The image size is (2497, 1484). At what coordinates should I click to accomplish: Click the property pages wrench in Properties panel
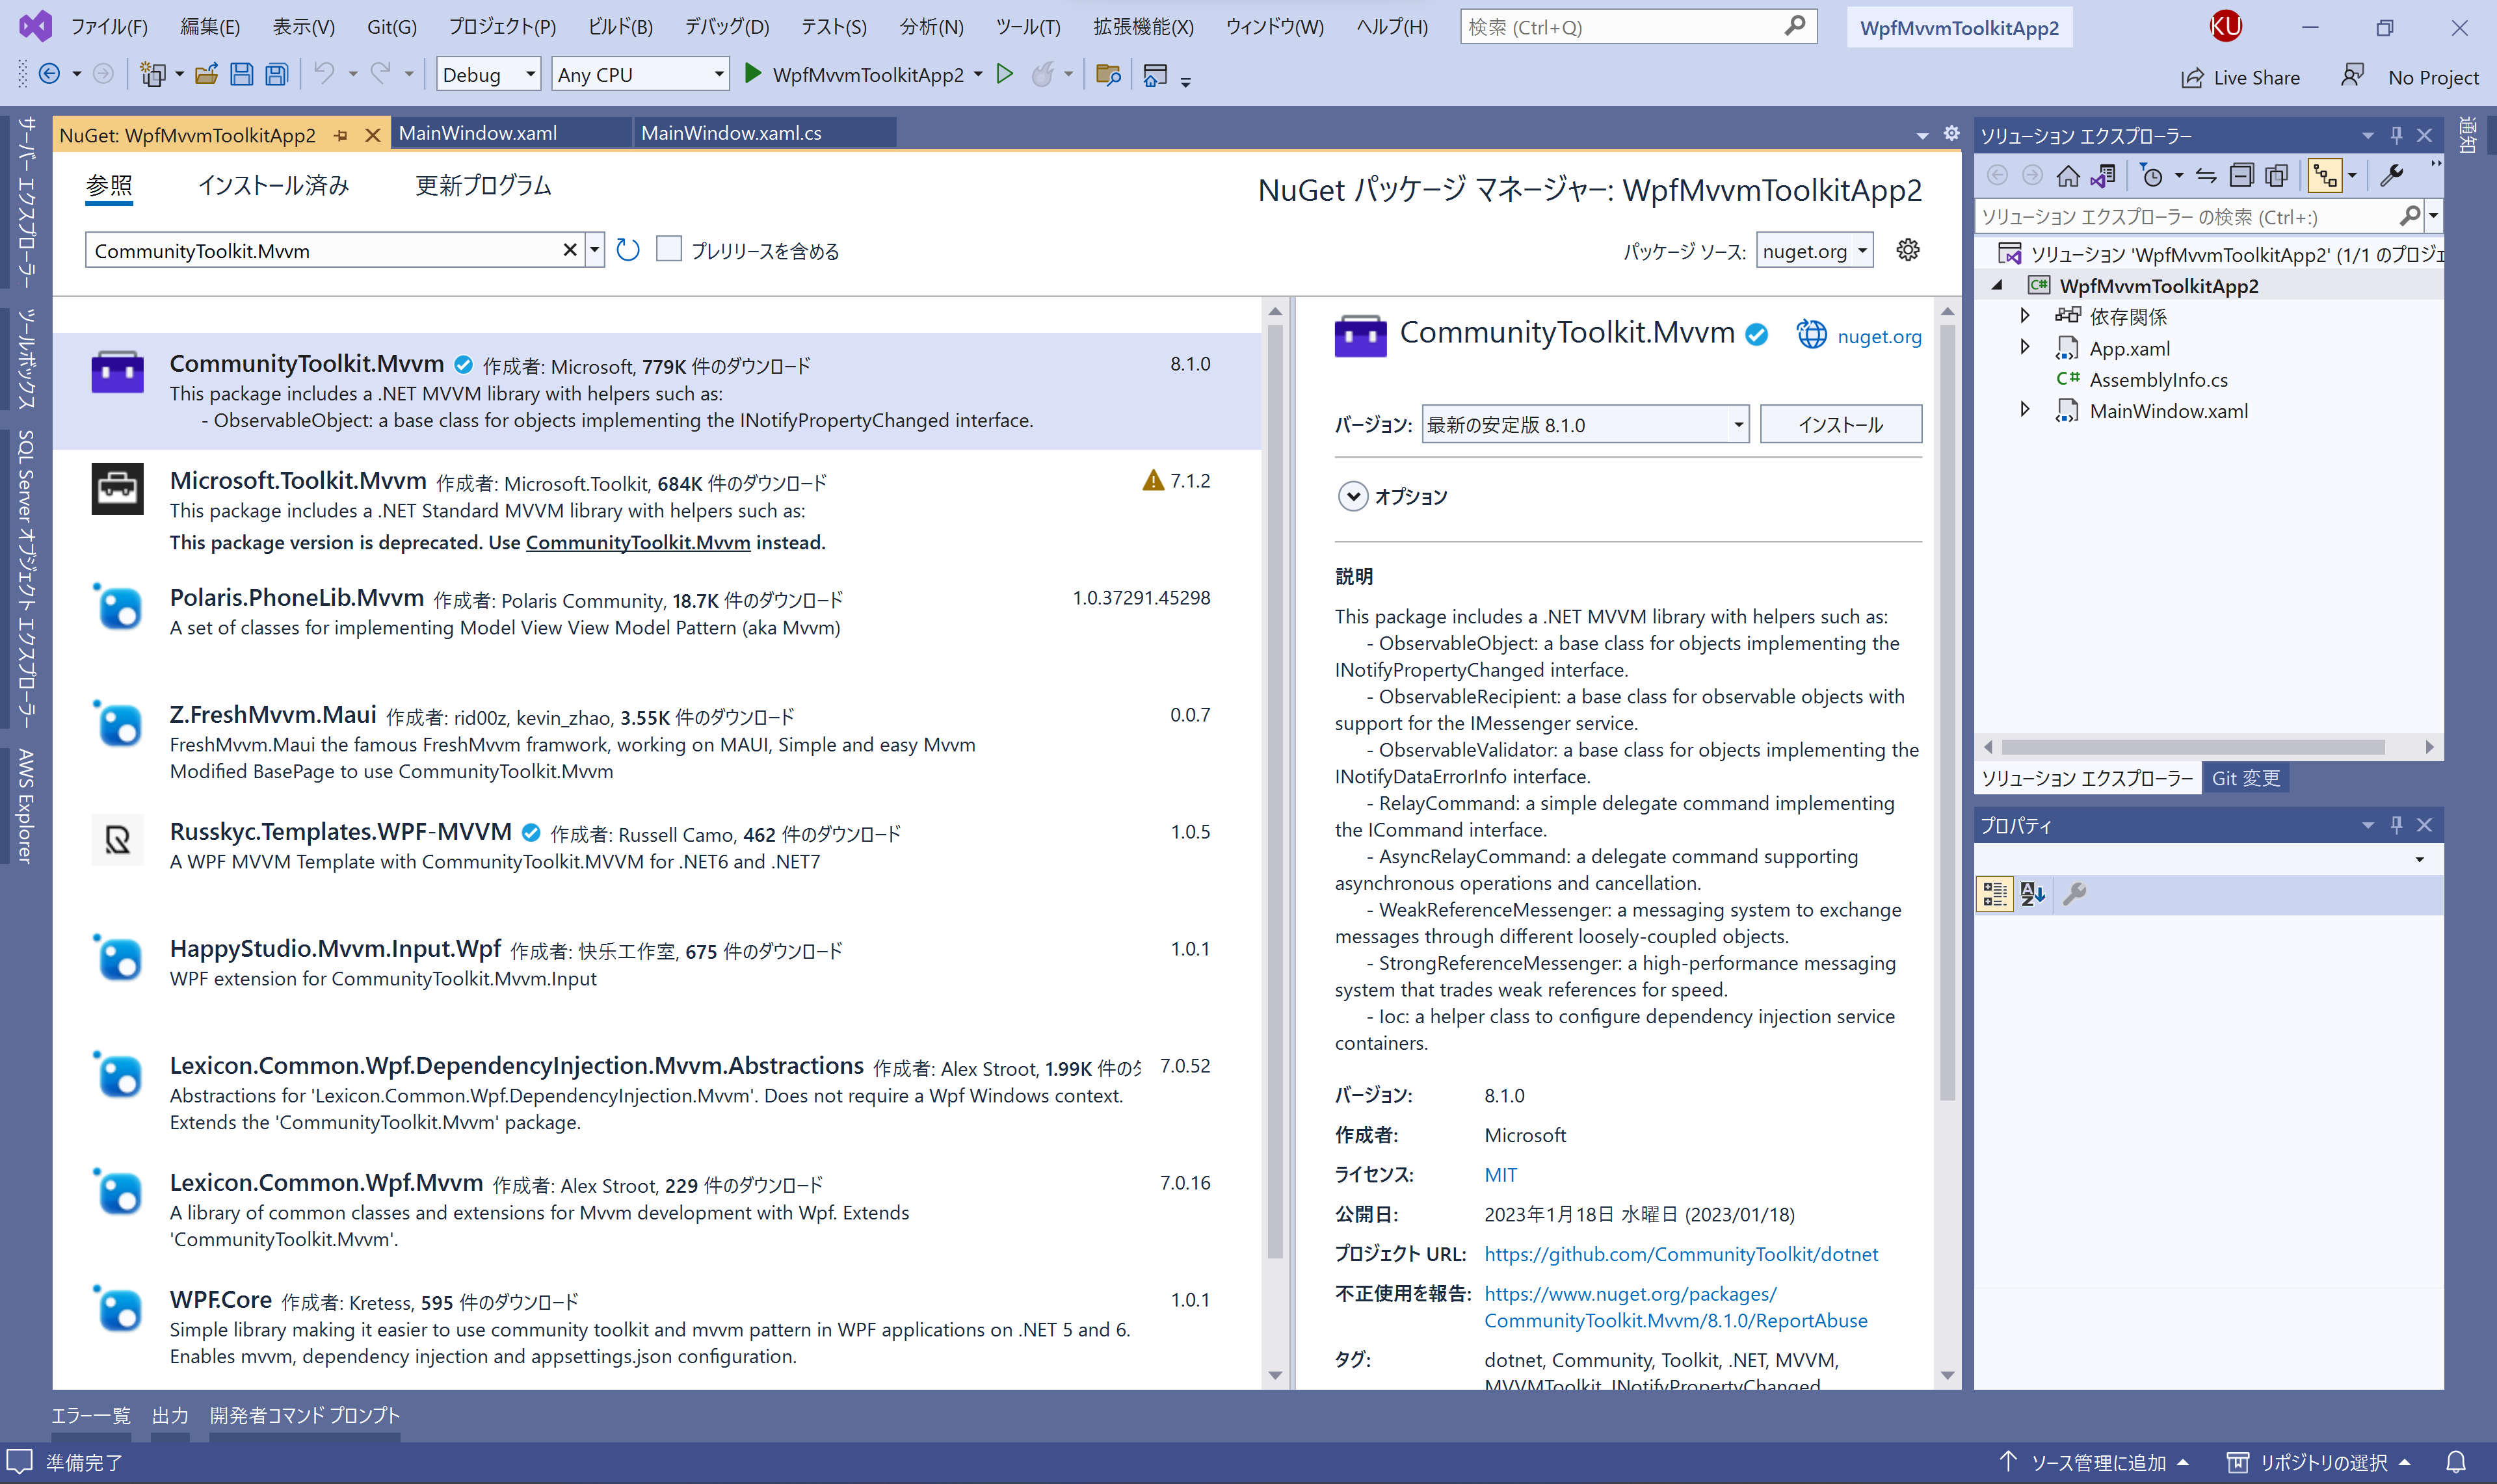(x=2075, y=893)
